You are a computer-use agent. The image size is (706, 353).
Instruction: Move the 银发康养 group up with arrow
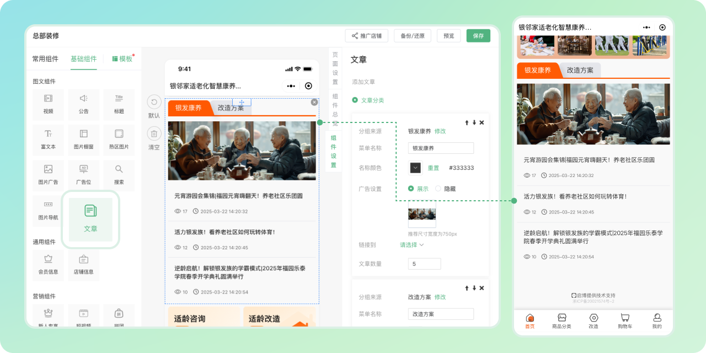(467, 122)
